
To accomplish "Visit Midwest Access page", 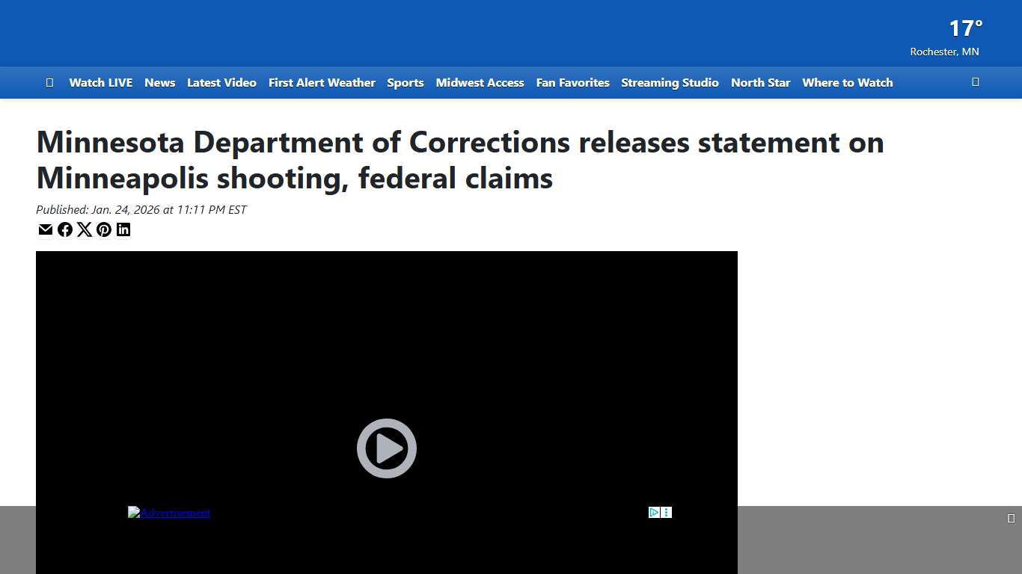I will tap(480, 82).
